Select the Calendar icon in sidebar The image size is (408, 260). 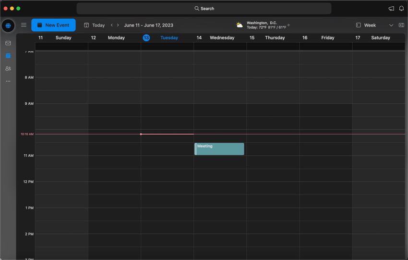8,56
